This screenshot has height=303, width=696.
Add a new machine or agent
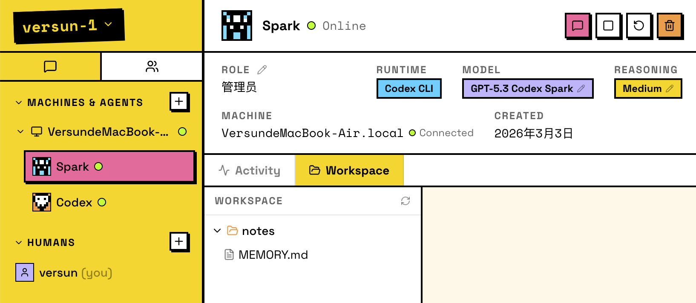(179, 101)
